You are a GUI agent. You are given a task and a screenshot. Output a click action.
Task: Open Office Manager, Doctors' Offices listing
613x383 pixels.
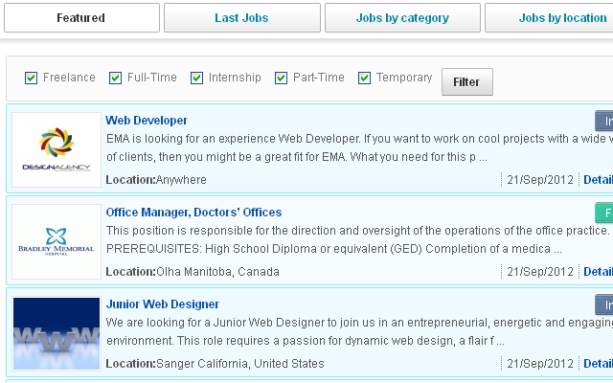[193, 213]
